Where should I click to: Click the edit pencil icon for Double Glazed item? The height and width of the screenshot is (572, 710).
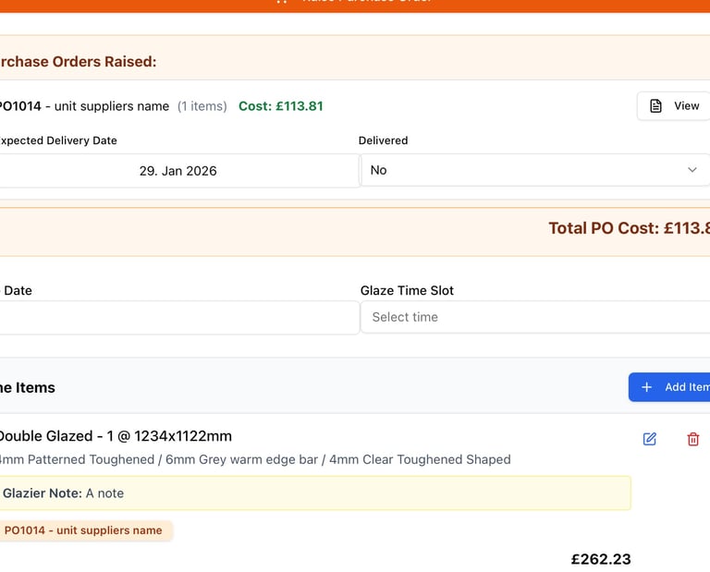(x=650, y=439)
